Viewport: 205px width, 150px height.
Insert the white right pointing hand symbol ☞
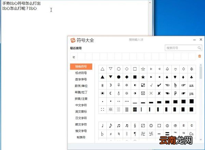coord(183,85)
